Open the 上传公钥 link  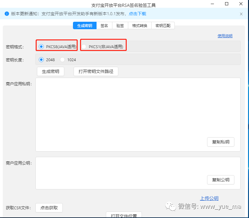pos(209,198)
